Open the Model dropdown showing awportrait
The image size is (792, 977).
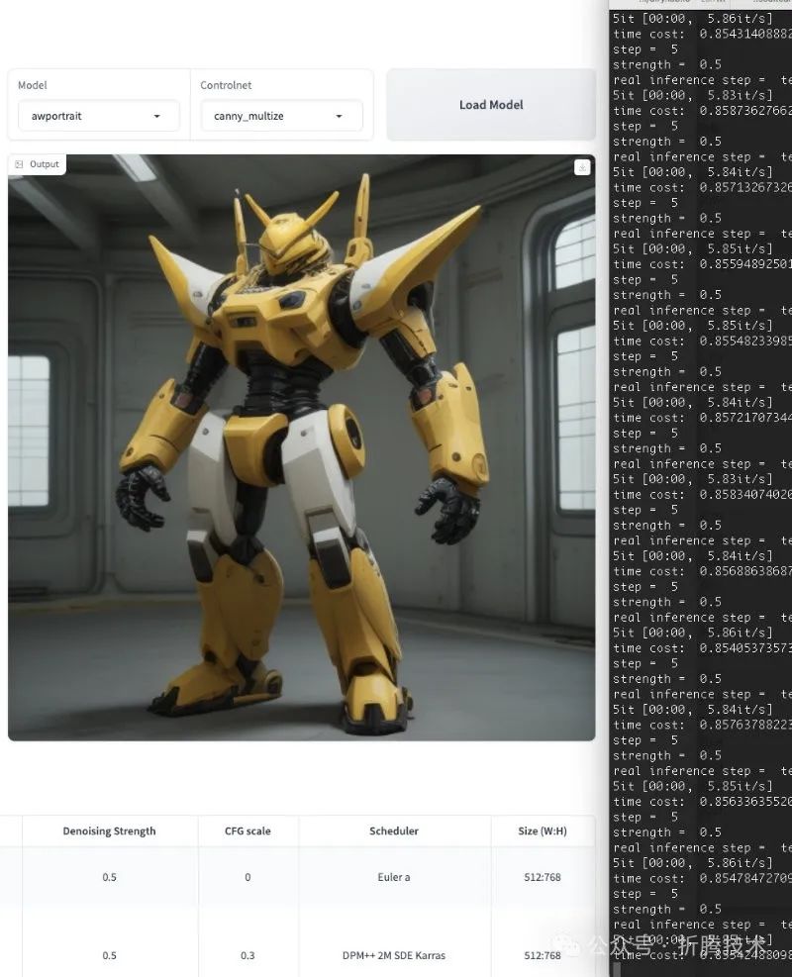tap(98, 116)
